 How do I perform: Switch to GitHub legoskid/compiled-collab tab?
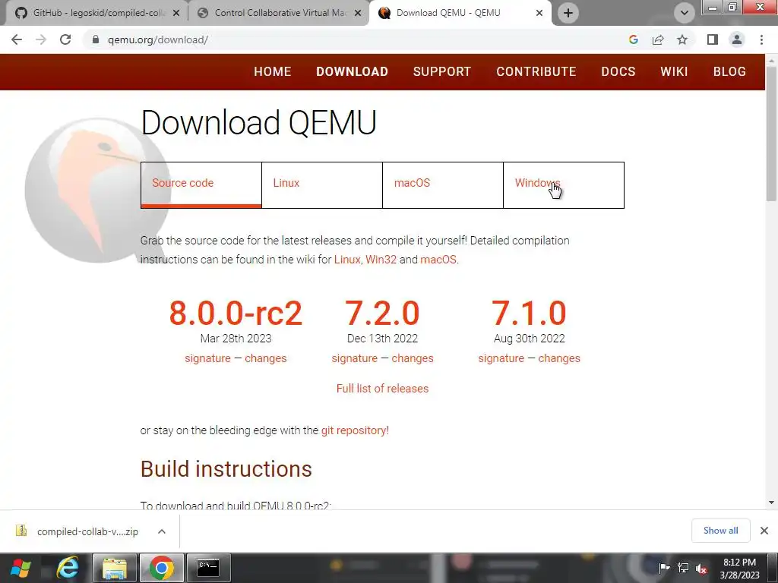(94, 13)
